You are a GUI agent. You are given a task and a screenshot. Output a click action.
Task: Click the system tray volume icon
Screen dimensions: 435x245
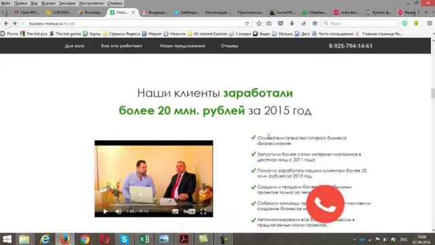[385, 240]
